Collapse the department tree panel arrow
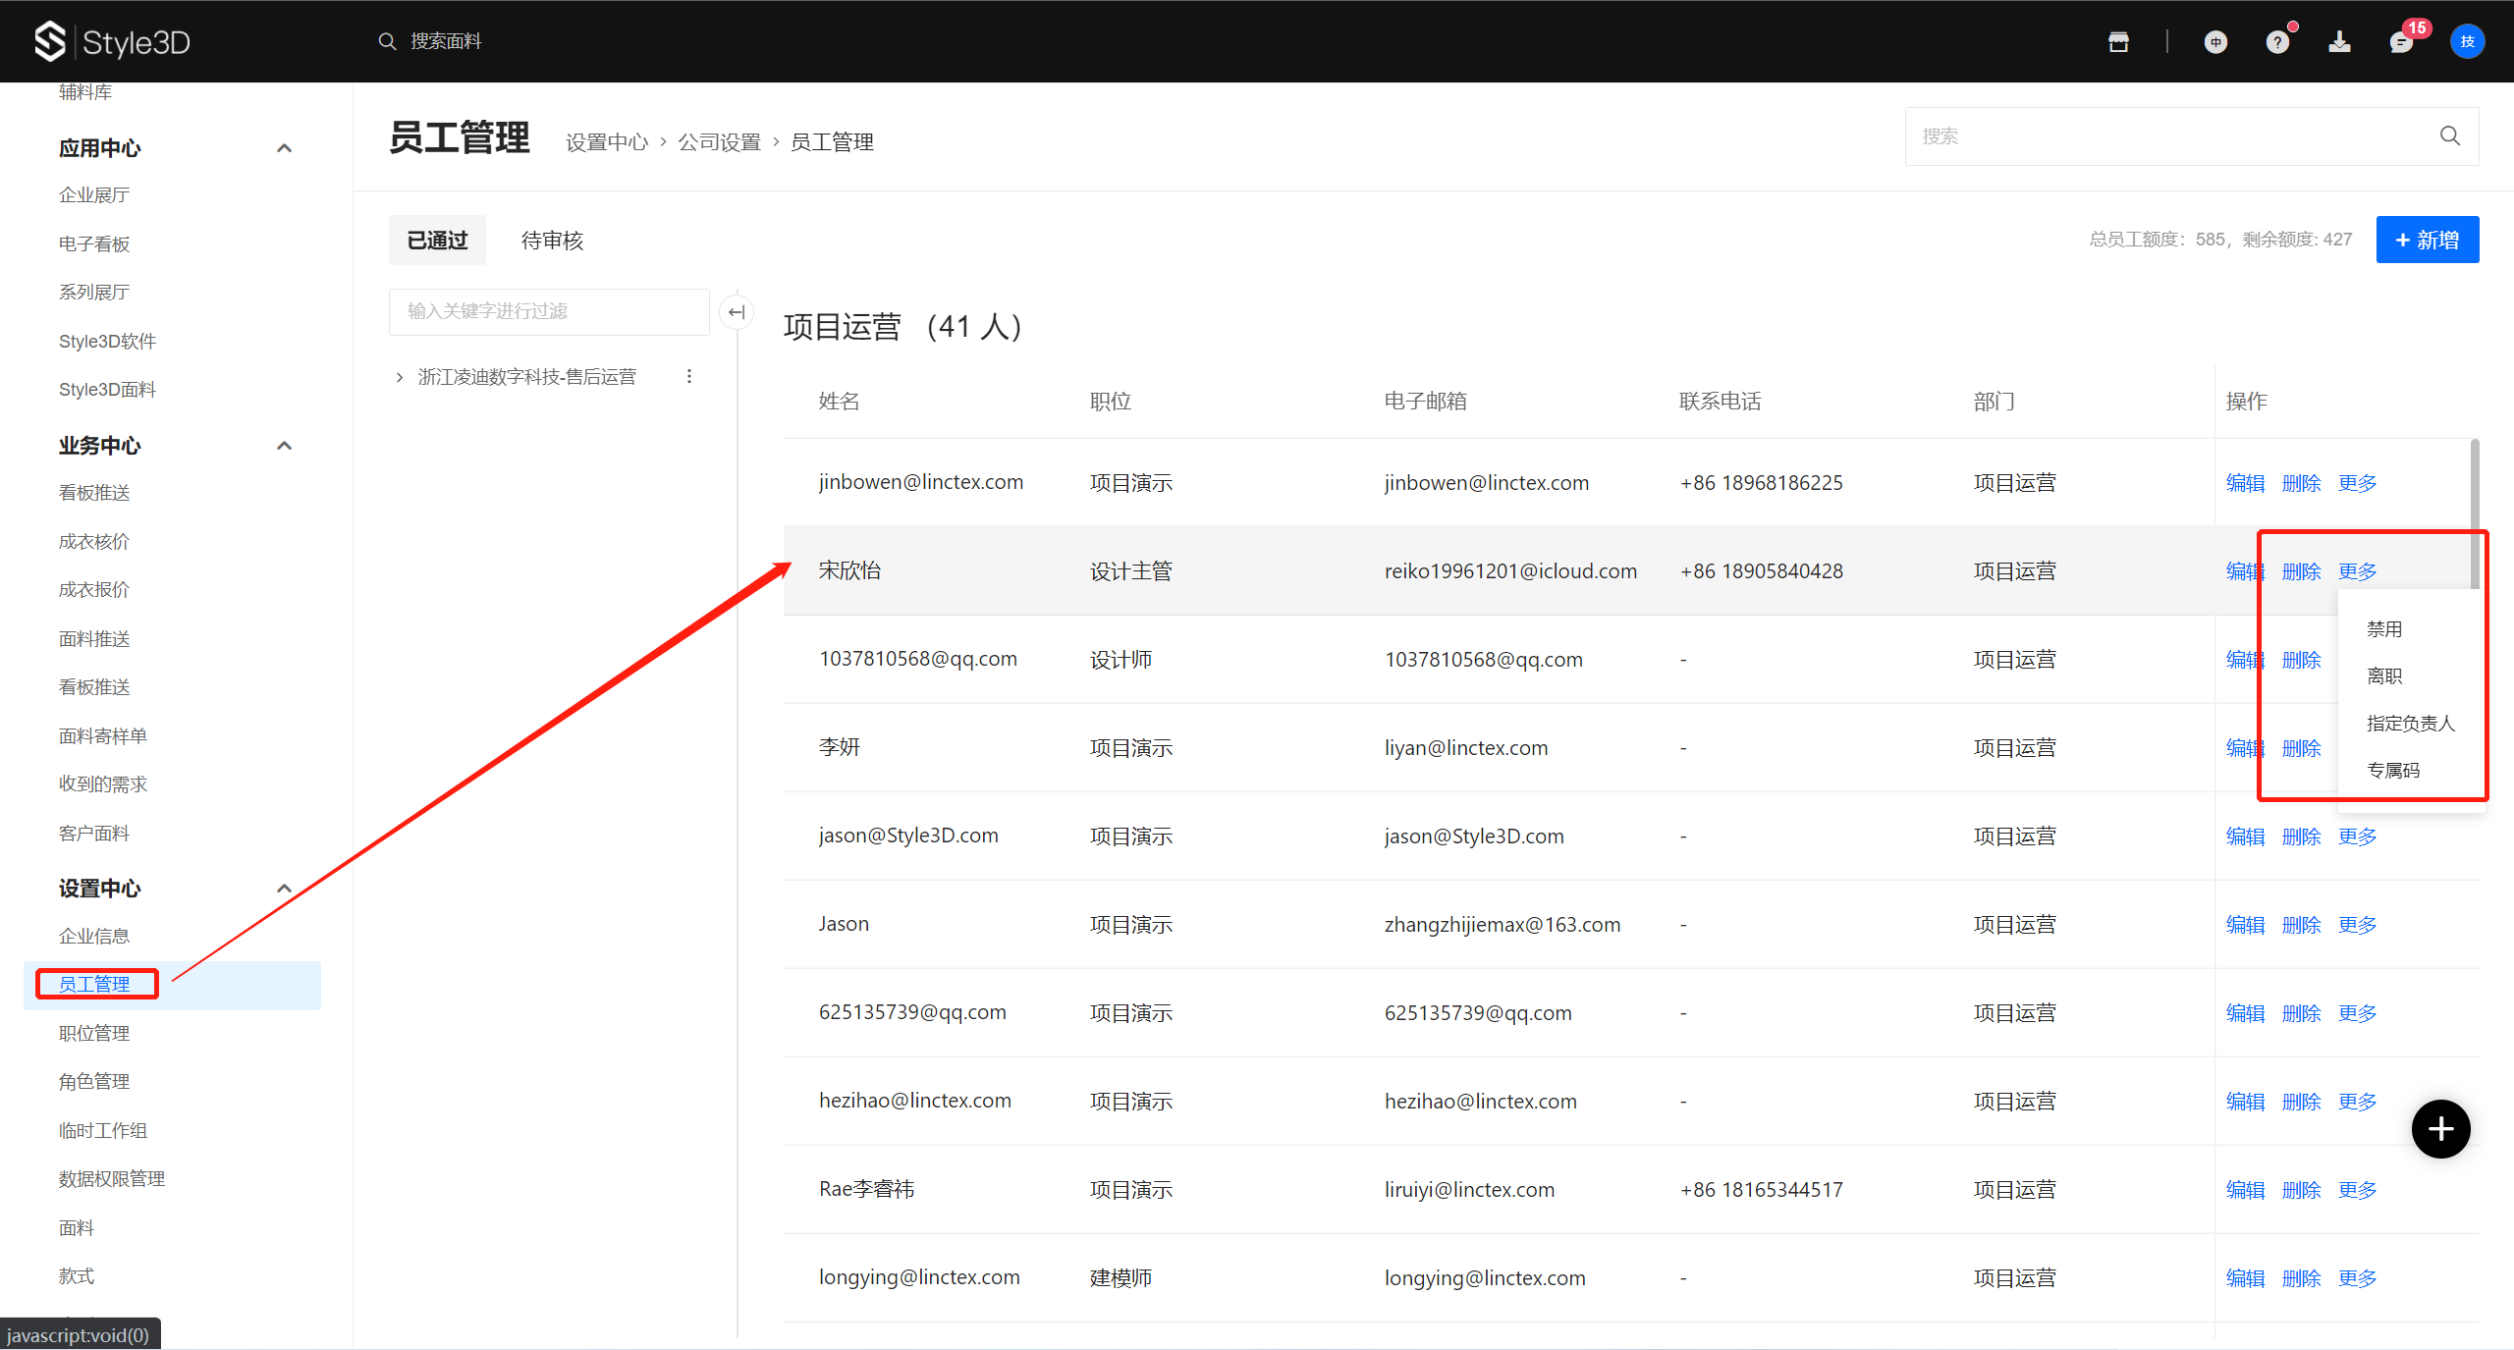 point(737,312)
